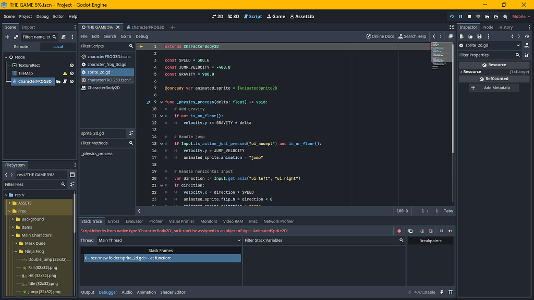Click the 100 % zoom indicator
This screenshot has height=300, width=534.
pos(402,211)
